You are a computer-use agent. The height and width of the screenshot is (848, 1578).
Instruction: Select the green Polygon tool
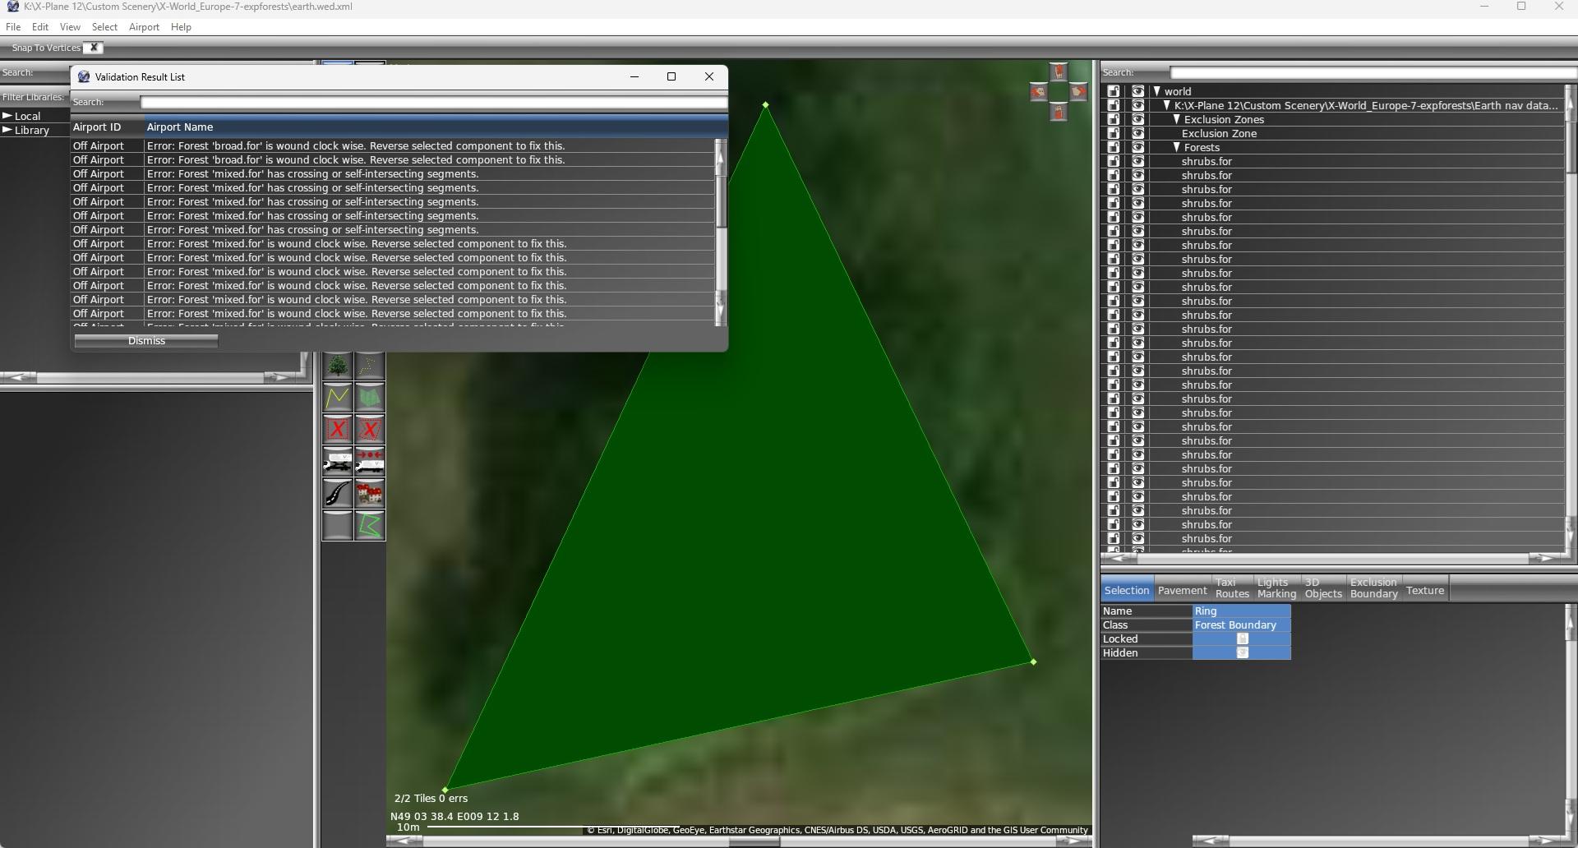point(370,526)
